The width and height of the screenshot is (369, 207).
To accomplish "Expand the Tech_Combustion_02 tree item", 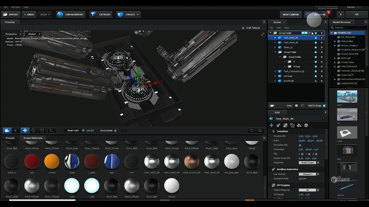I will [x=275, y=71].
